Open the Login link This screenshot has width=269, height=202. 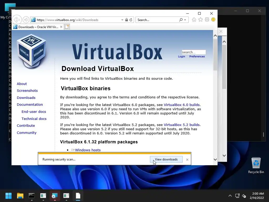(x=182, y=56)
